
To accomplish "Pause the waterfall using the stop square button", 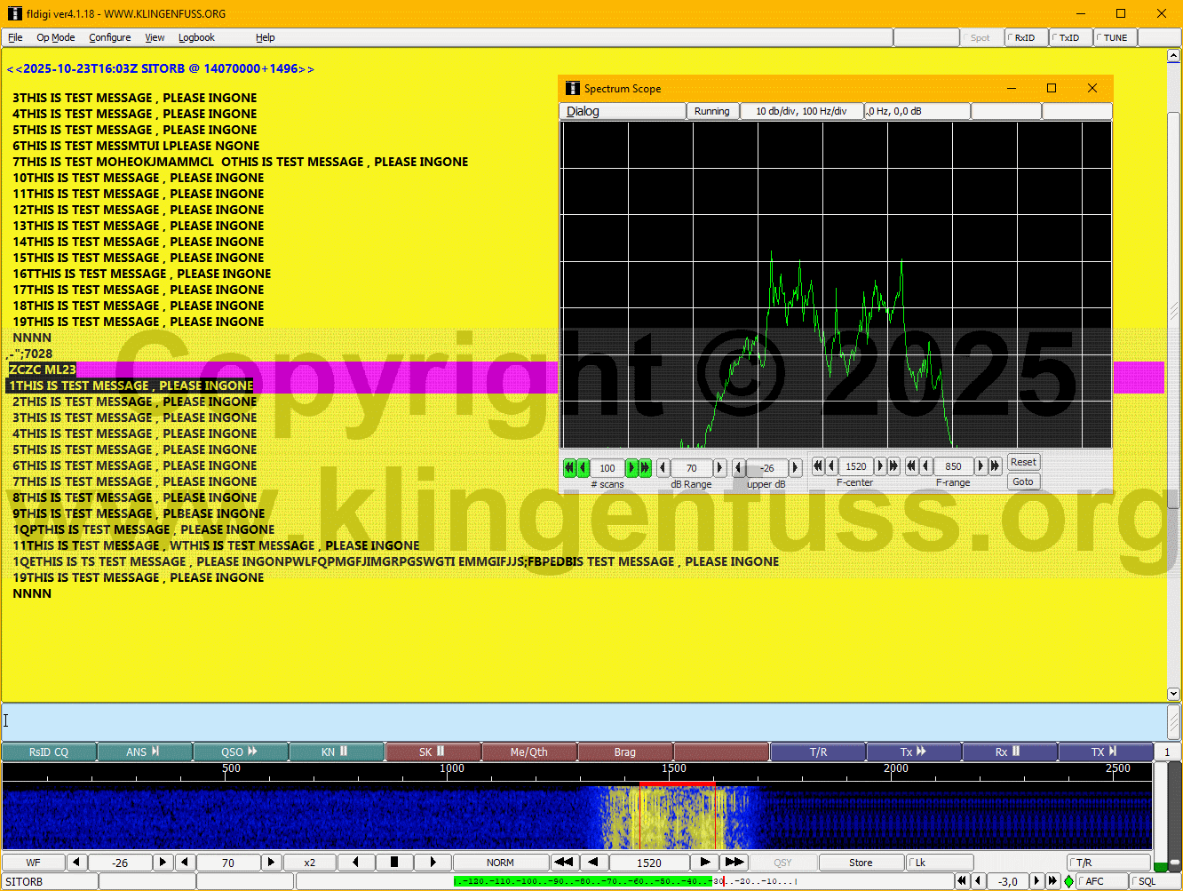I will tap(394, 862).
